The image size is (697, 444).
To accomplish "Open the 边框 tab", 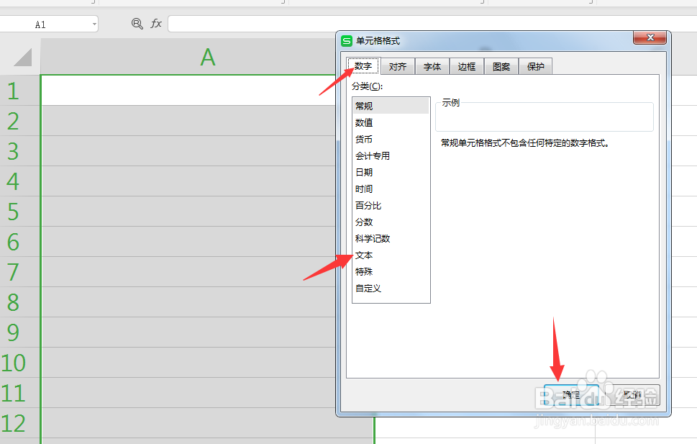I will 466,65.
